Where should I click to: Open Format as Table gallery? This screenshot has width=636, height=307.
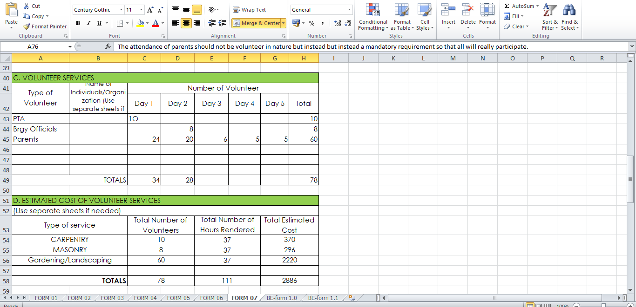(x=402, y=17)
